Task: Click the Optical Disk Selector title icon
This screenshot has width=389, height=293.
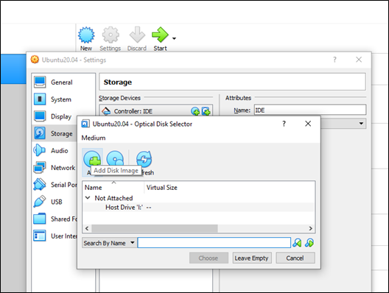Action: [85, 124]
